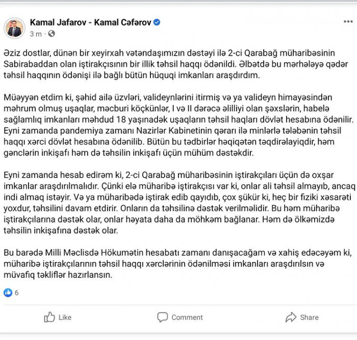Viewport: 357px width, 340px height.
Task: Click the thumbs-up icon on Like button
Action: pyautogui.click(x=49, y=317)
